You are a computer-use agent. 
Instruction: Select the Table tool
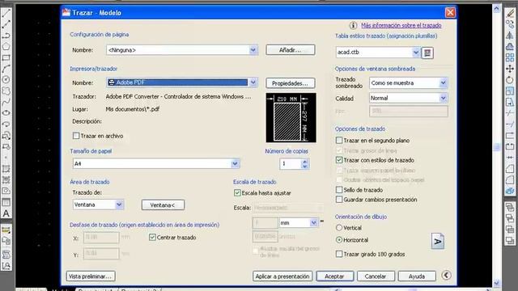click(x=6, y=202)
